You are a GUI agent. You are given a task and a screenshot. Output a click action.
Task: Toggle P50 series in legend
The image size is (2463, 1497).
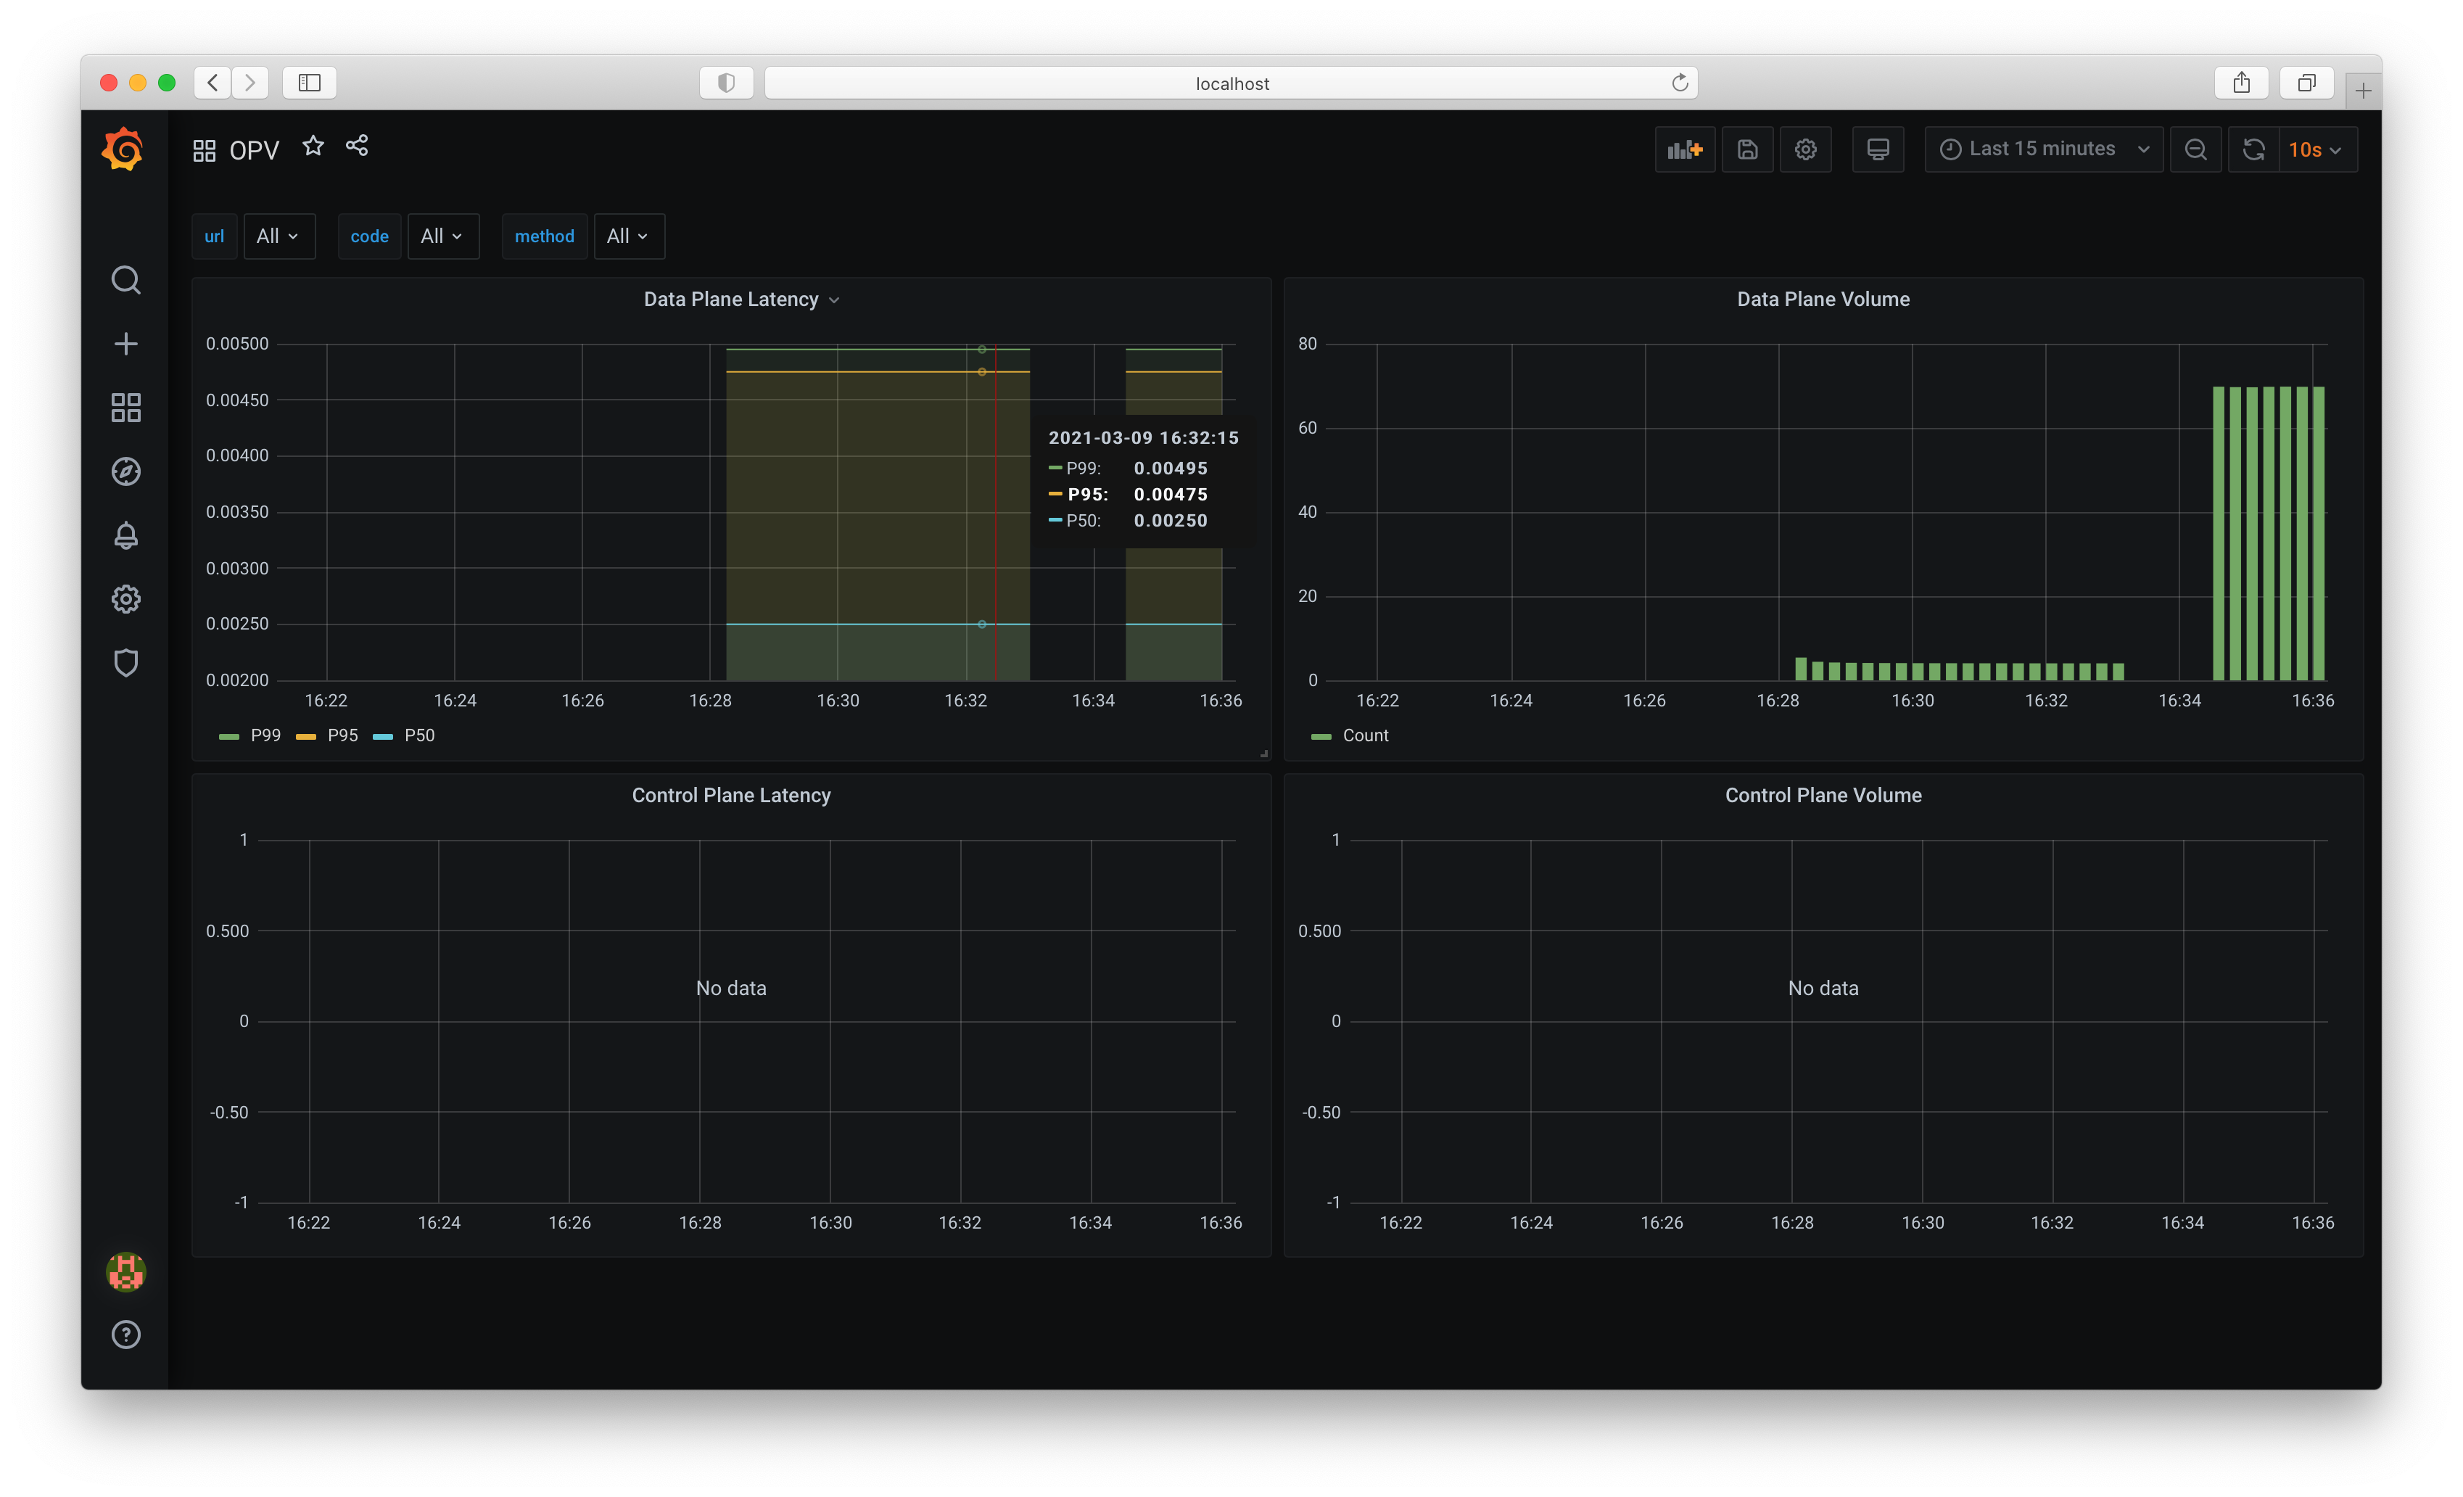(418, 735)
